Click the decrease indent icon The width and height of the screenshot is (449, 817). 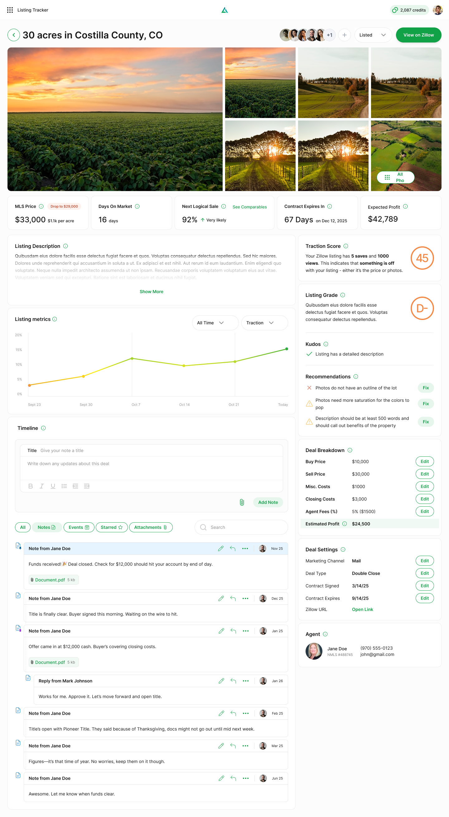pyautogui.click(x=86, y=486)
